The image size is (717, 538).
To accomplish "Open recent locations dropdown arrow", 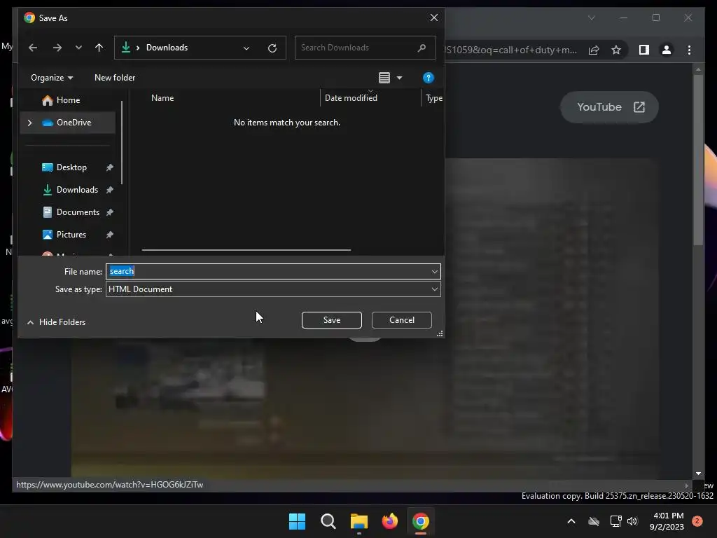I will 78,48.
